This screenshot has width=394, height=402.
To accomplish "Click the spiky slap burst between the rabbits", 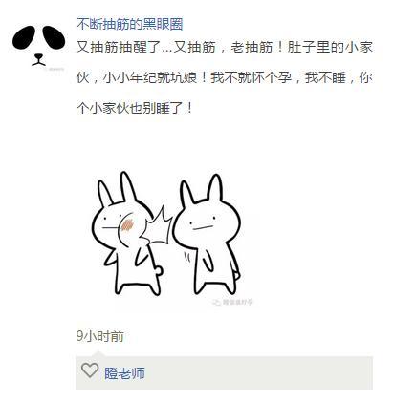I will 156,226.
